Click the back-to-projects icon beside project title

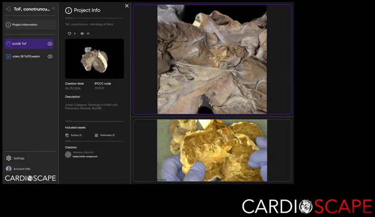(8, 9)
